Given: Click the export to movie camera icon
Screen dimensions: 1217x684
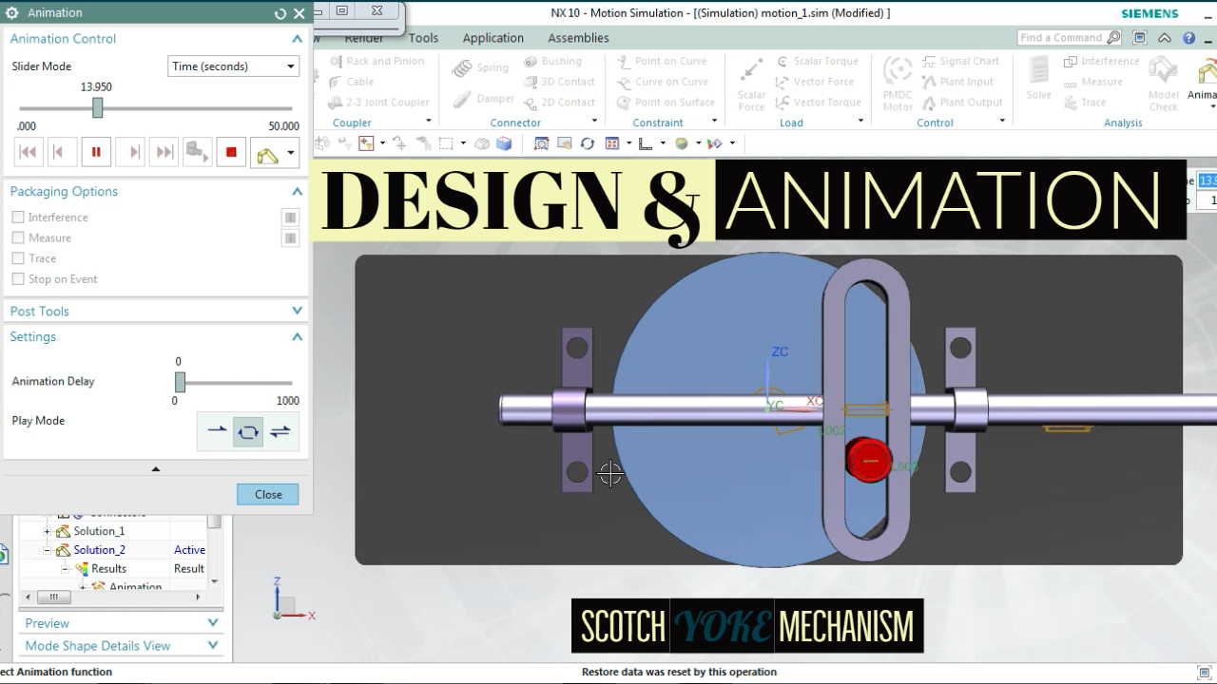Looking at the screenshot, I should (x=197, y=152).
